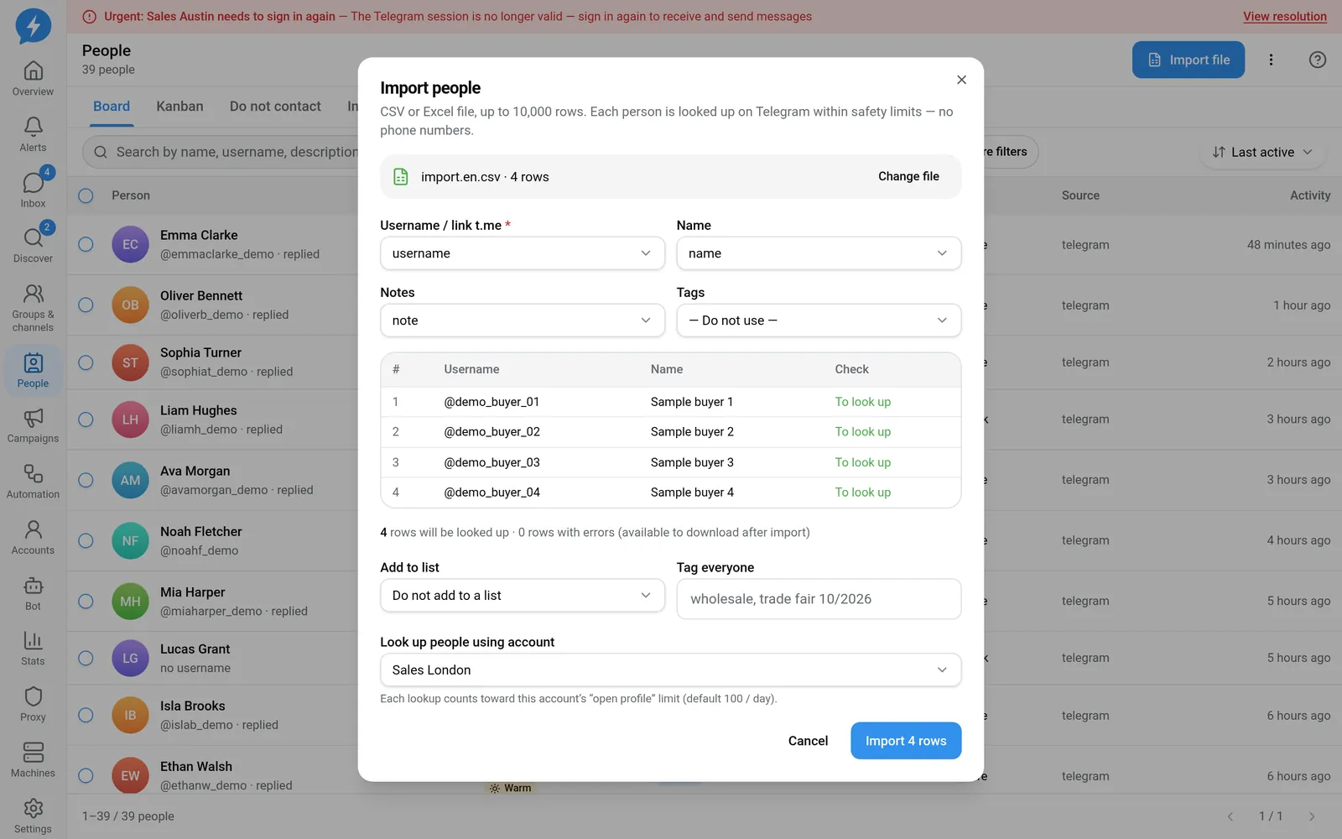The image size is (1342, 839).
Task: Click Oliver Bennett's OB avatar
Action: click(130, 305)
